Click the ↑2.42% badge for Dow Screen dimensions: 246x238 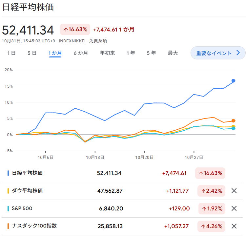(x=211, y=191)
